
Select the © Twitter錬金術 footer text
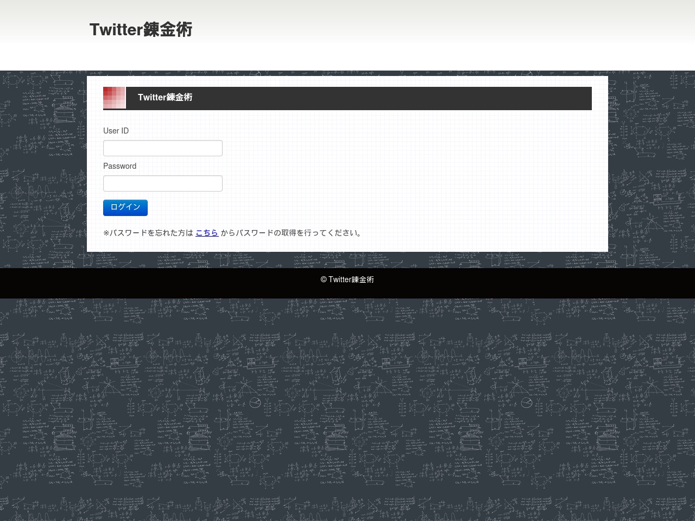tap(347, 279)
